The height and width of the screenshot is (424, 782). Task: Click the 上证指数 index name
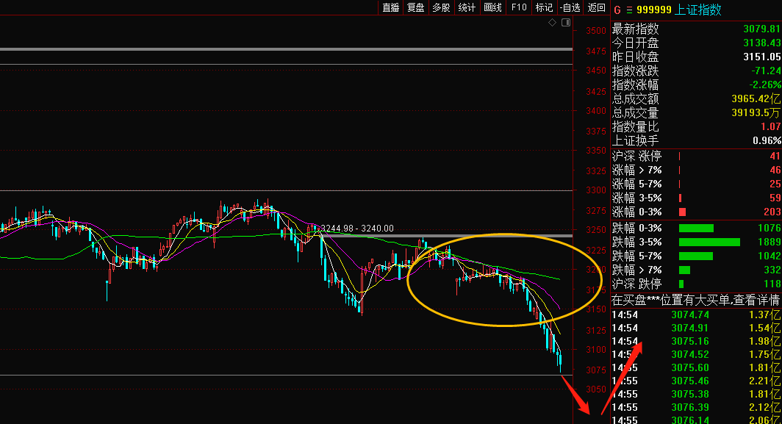[x=697, y=10]
